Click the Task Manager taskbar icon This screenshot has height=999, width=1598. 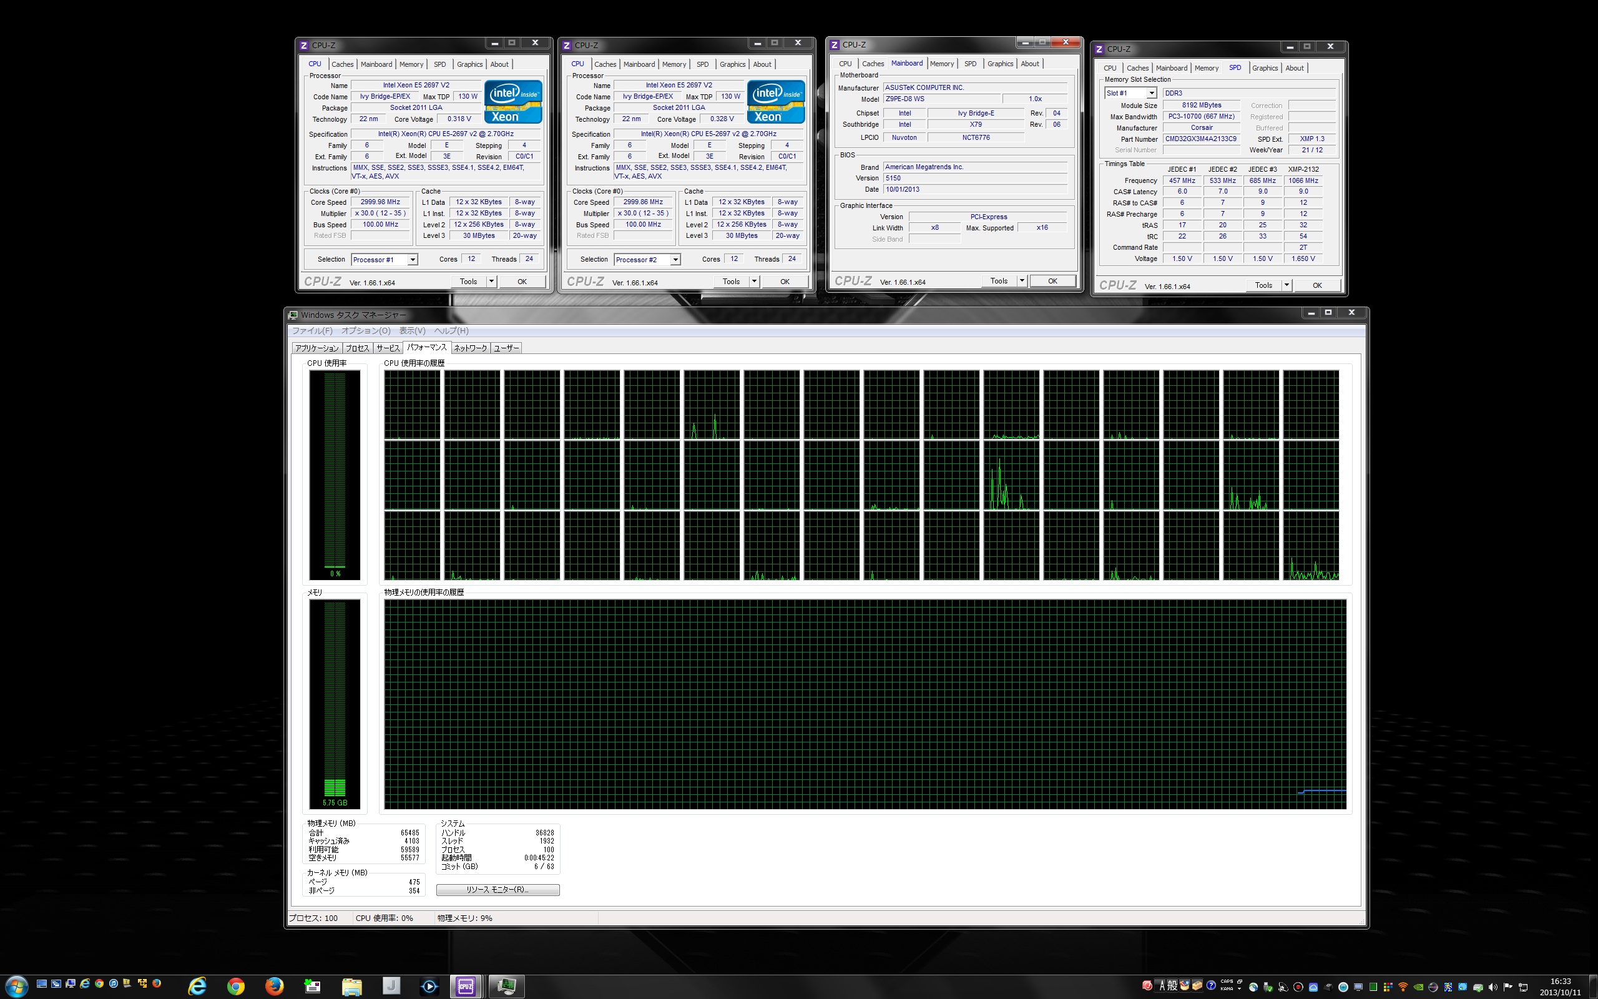pos(506,987)
